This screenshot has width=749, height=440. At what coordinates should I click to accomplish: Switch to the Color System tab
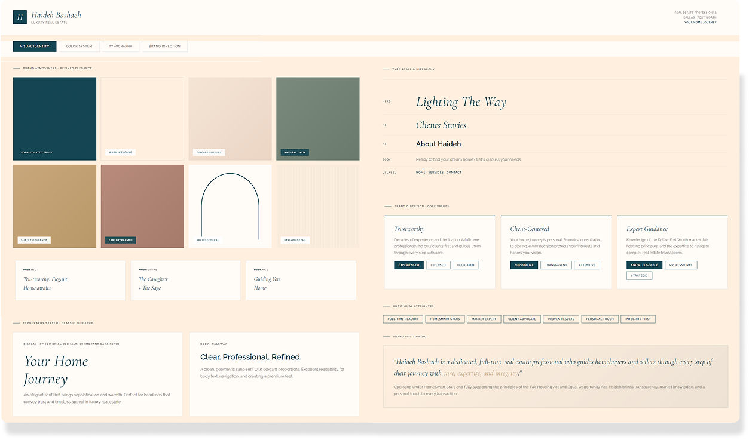pos(78,46)
